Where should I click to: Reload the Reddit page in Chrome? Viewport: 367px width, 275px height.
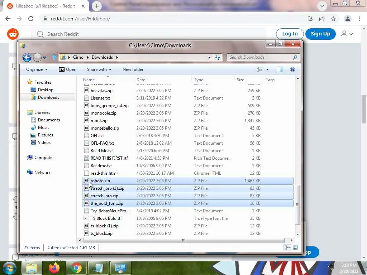pos(31,19)
